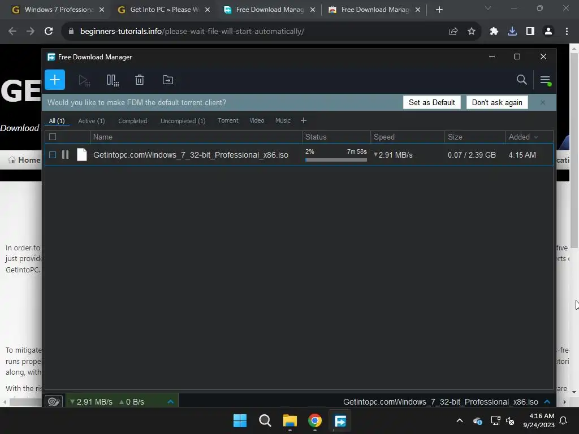
Task: Click the Delete download trash icon
Action: click(140, 80)
